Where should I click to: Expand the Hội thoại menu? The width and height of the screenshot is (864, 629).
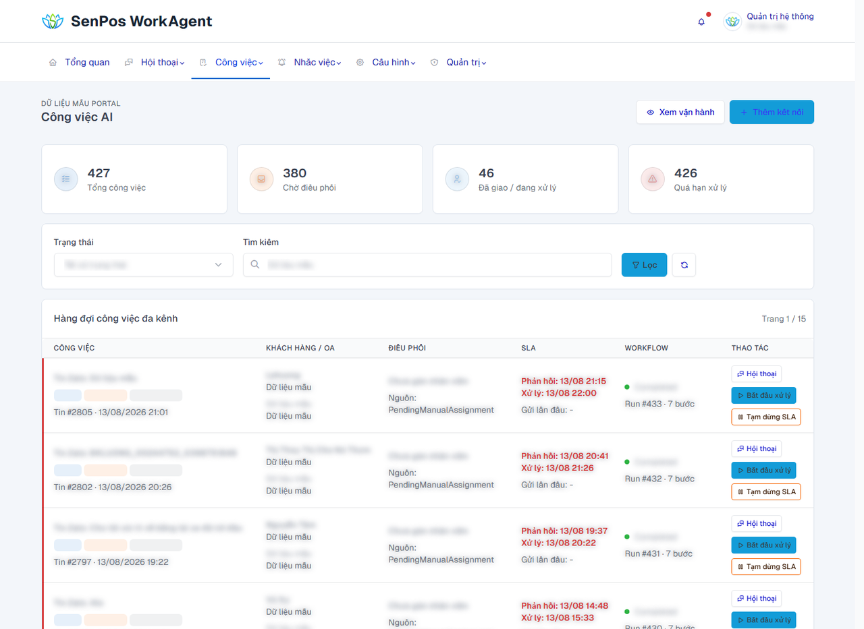point(155,63)
